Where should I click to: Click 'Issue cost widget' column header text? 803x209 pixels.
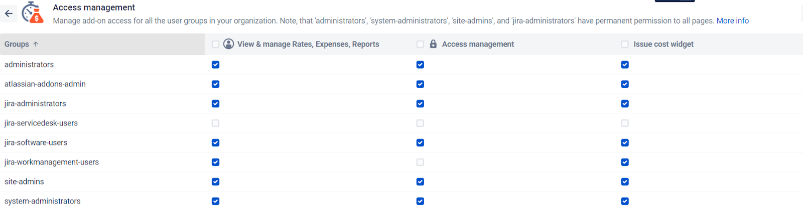pyautogui.click(x=663, y=44)
